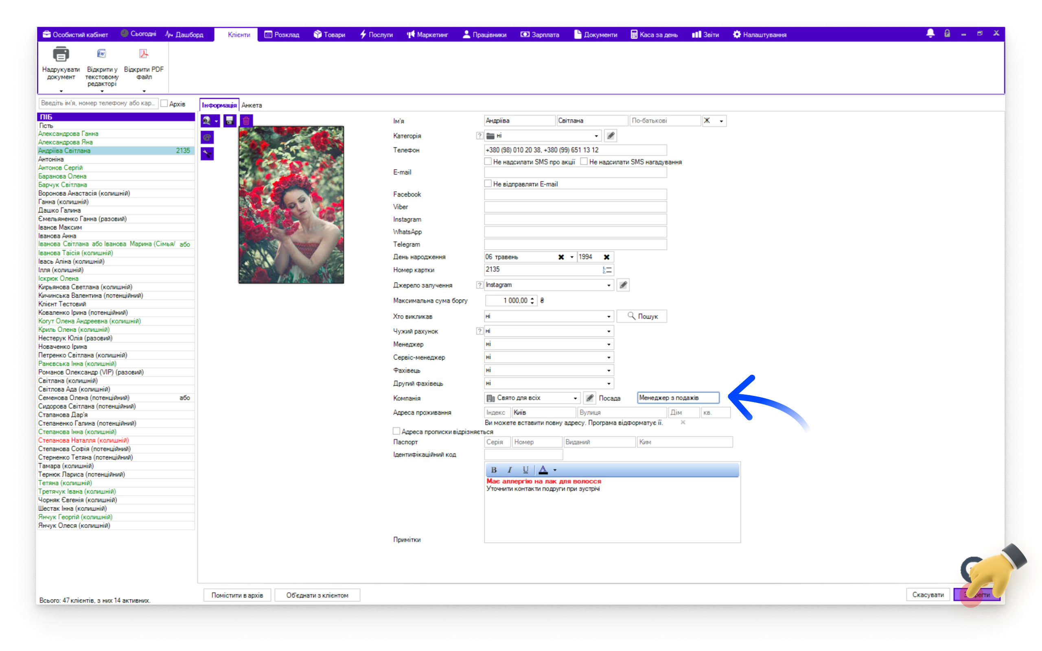Open notifications bell icon

(930, 34)
